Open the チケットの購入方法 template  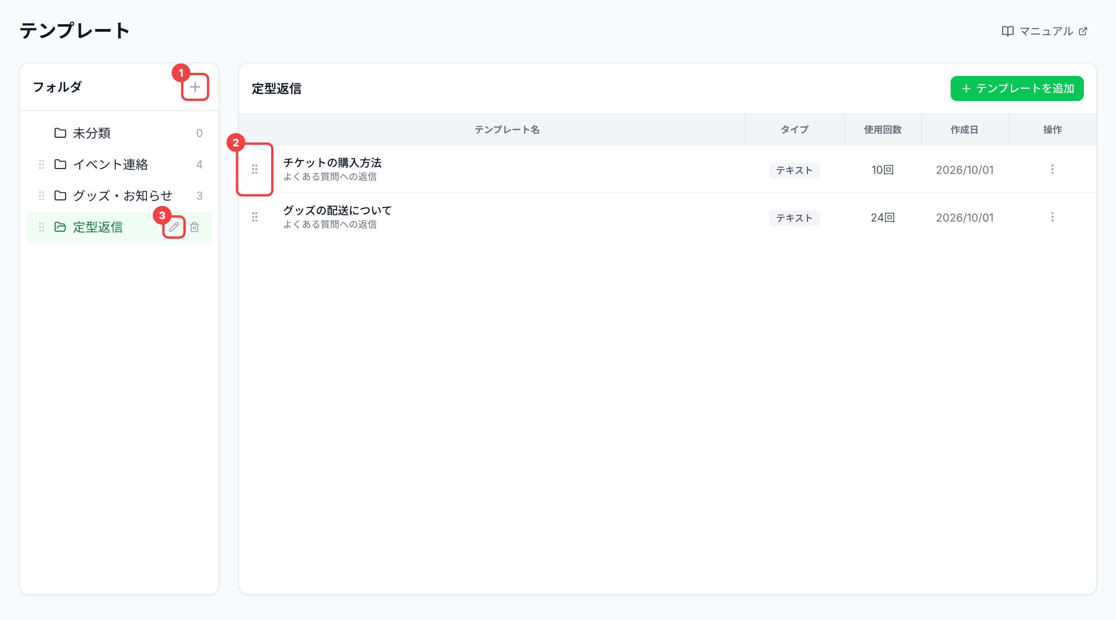(332, 163)
